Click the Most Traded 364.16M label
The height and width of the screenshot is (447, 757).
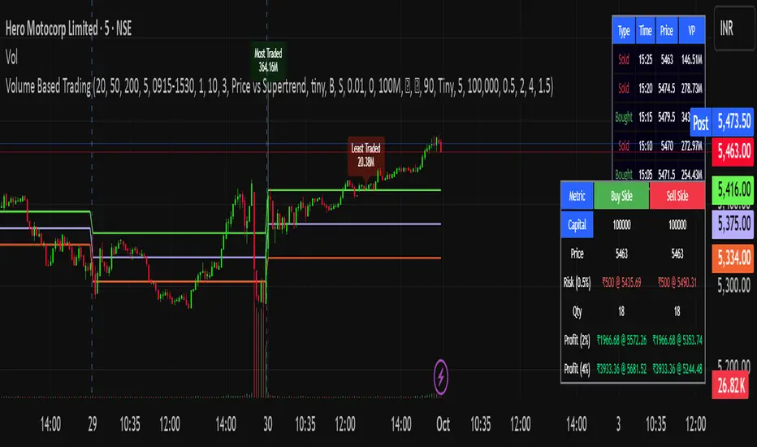(x=268, y=60)
